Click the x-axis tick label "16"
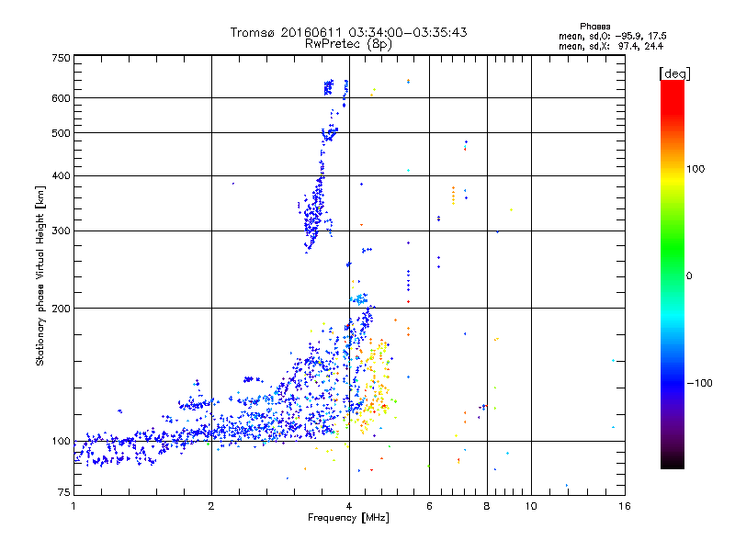 [625, 506]
